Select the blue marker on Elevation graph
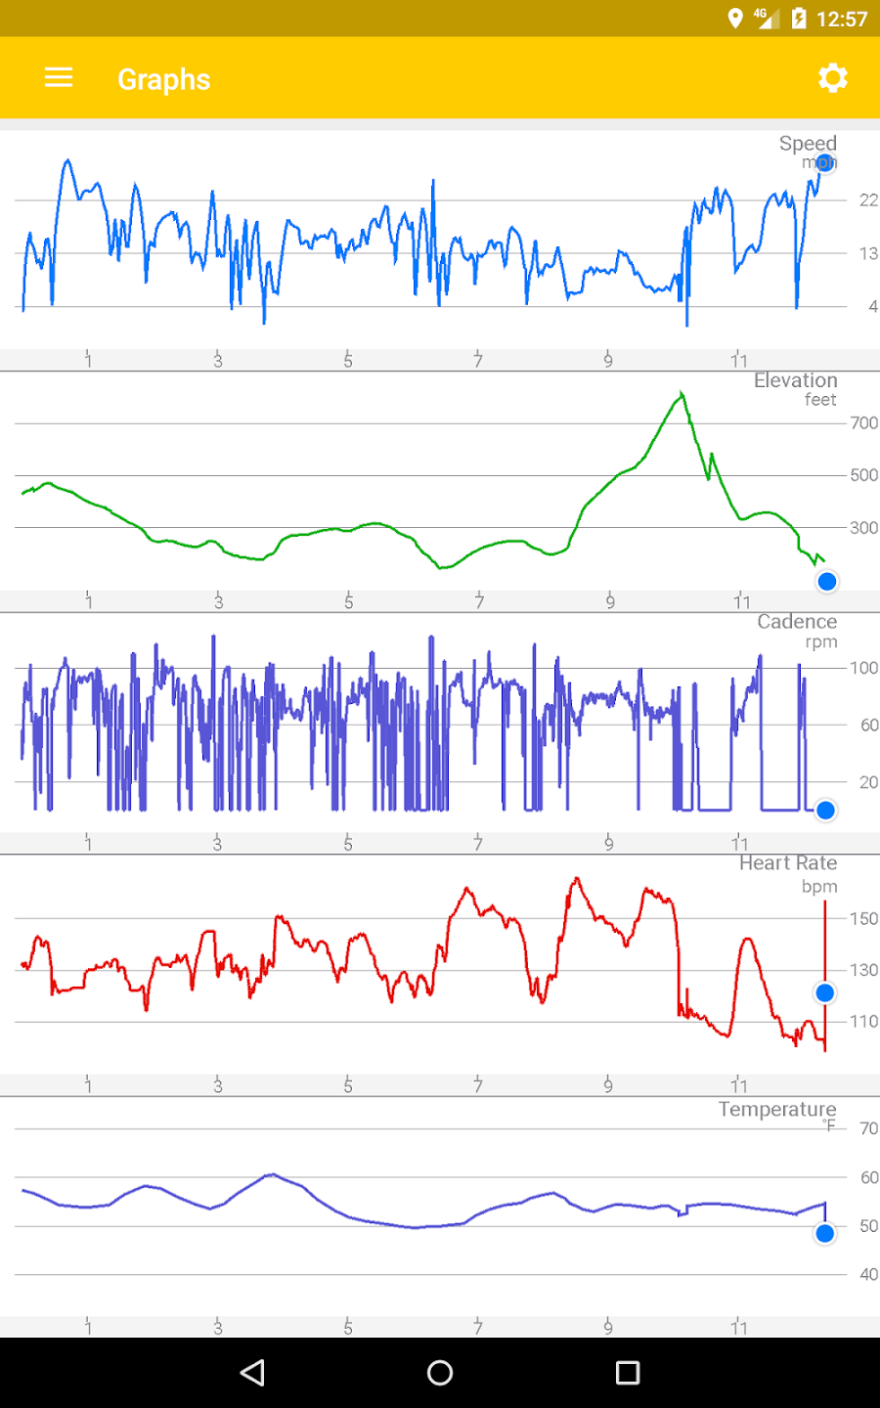 tap(827, 582)
